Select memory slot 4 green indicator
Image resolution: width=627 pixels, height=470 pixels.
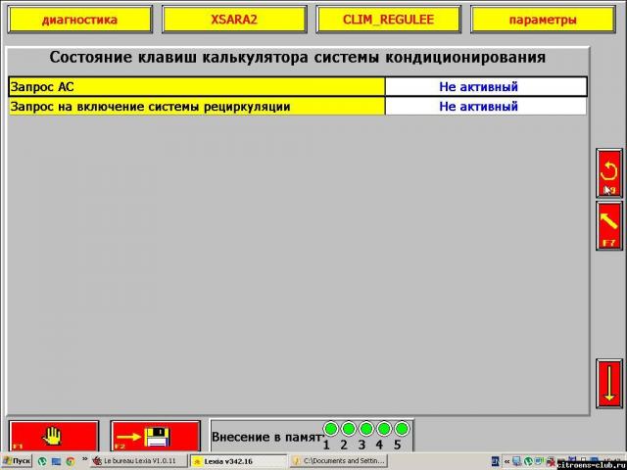pyautogui.click(x=384, y=429)
